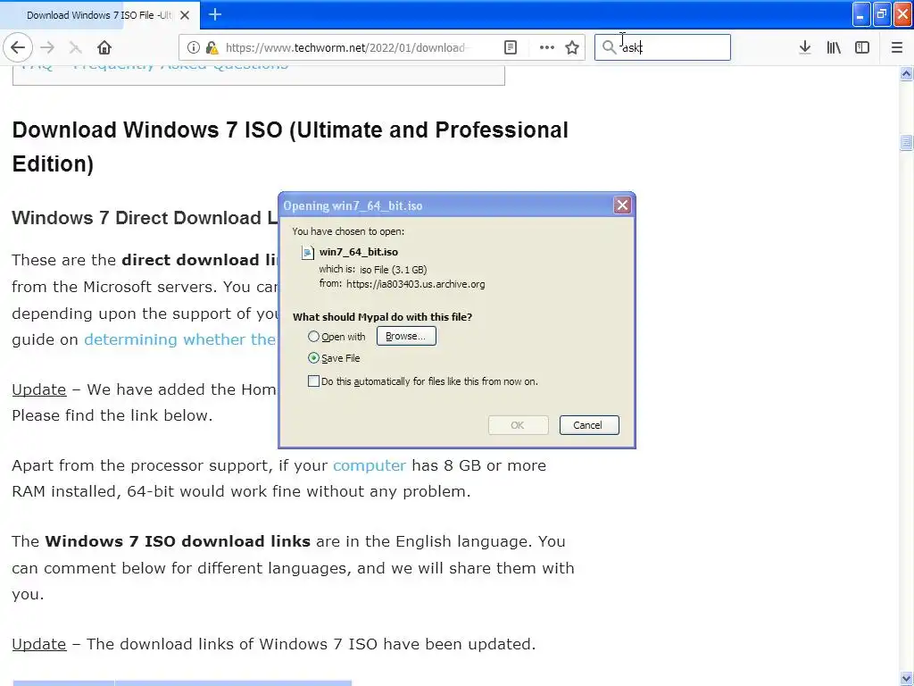Open page actions three-dot menu
The height and width of the screenshot is (686, 914).
[547, 47]
